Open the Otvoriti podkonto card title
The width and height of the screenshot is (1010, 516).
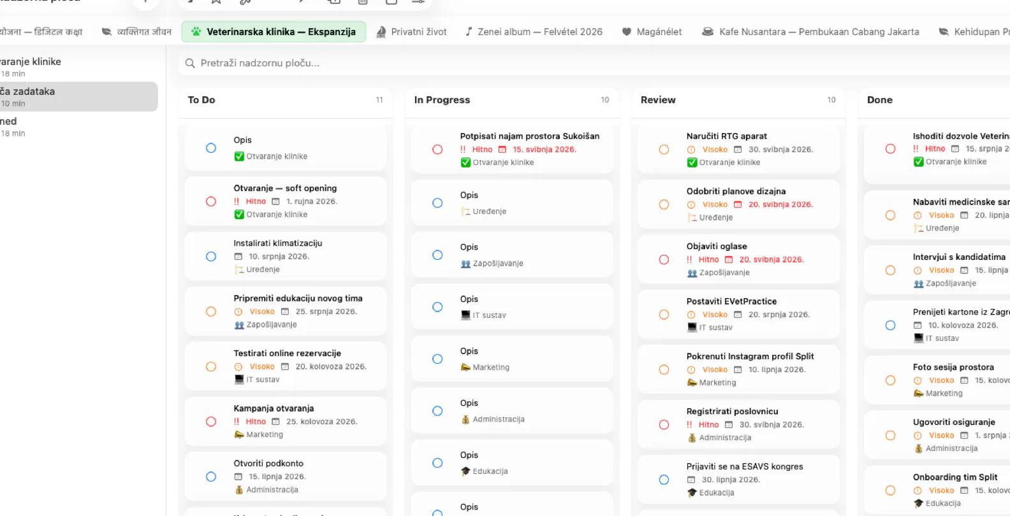click(x=268, y=464)
